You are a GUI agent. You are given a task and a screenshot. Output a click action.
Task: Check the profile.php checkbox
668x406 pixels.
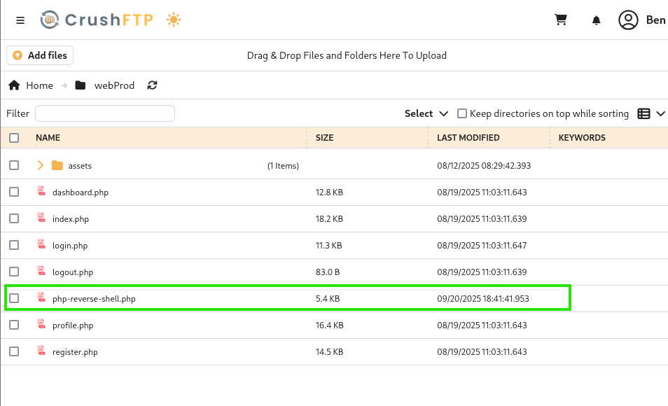coord(14,325)
